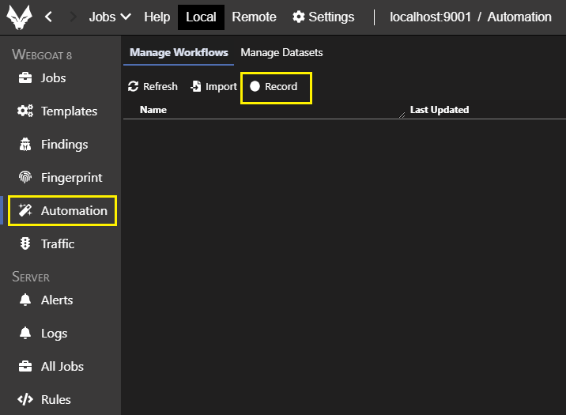
Task: Open Findings in the sidebar
Action: pyautogui.click(x=53, y=145)
